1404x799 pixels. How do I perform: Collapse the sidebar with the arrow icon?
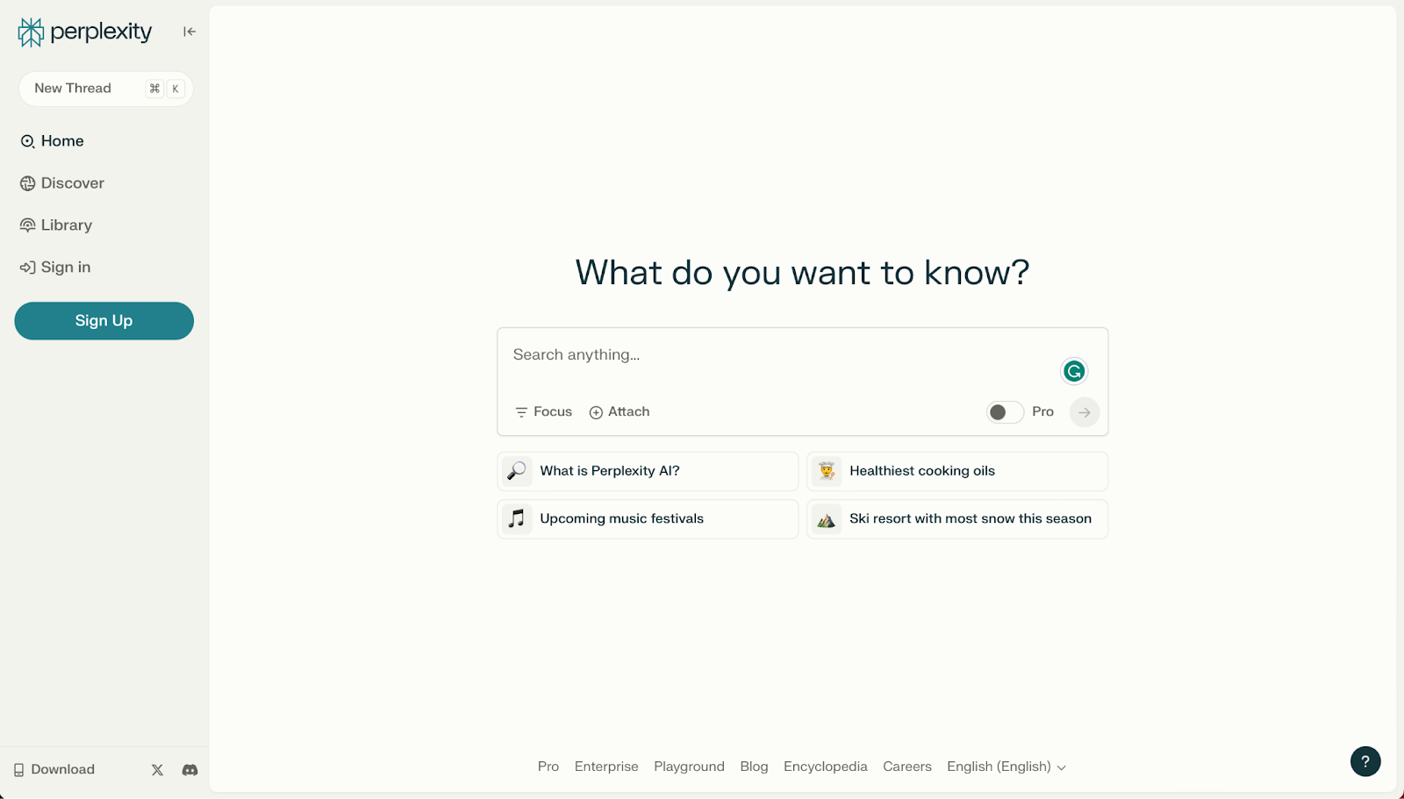point(190,32)
